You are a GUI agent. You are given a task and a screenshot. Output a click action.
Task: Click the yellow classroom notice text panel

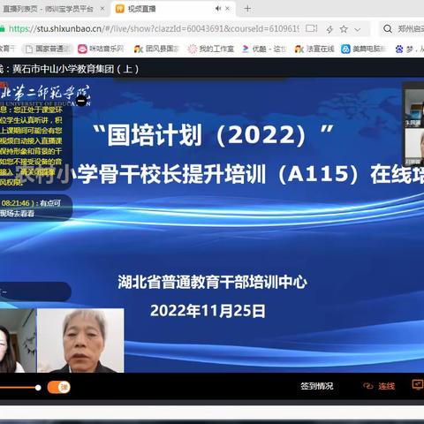point(35,147)
